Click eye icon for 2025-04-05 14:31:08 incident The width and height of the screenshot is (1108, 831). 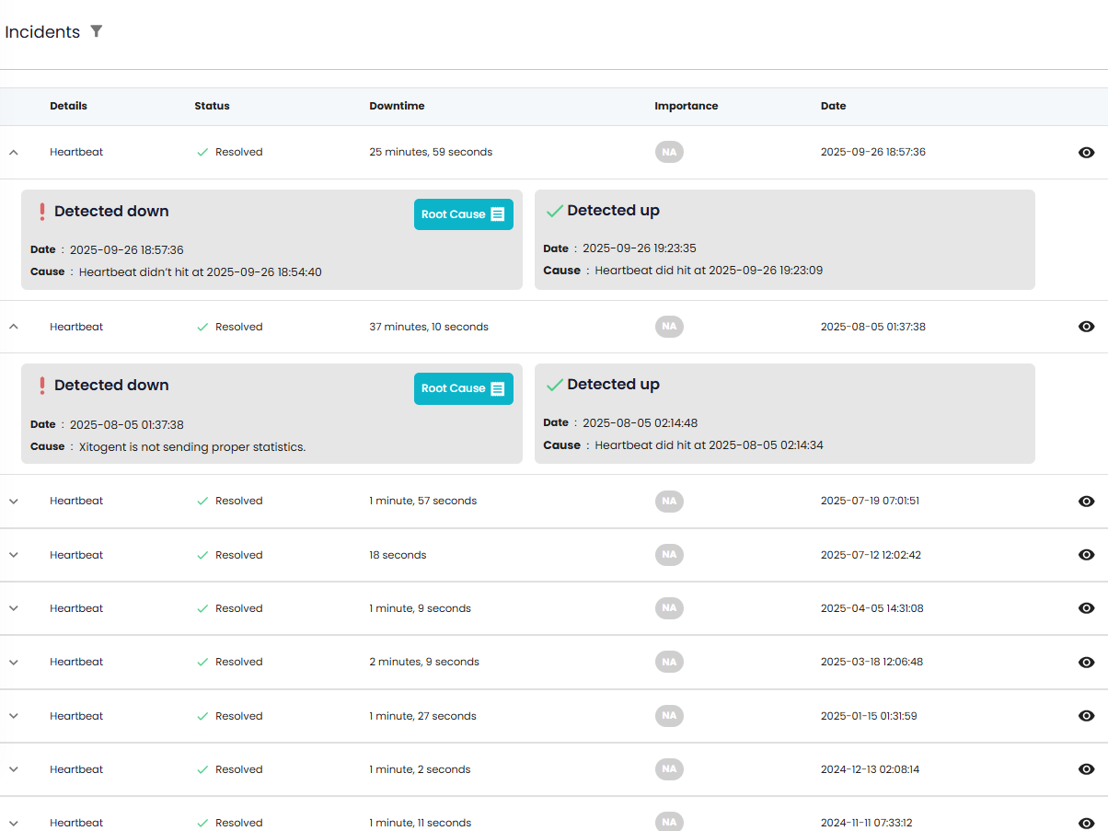point(1086,608)
